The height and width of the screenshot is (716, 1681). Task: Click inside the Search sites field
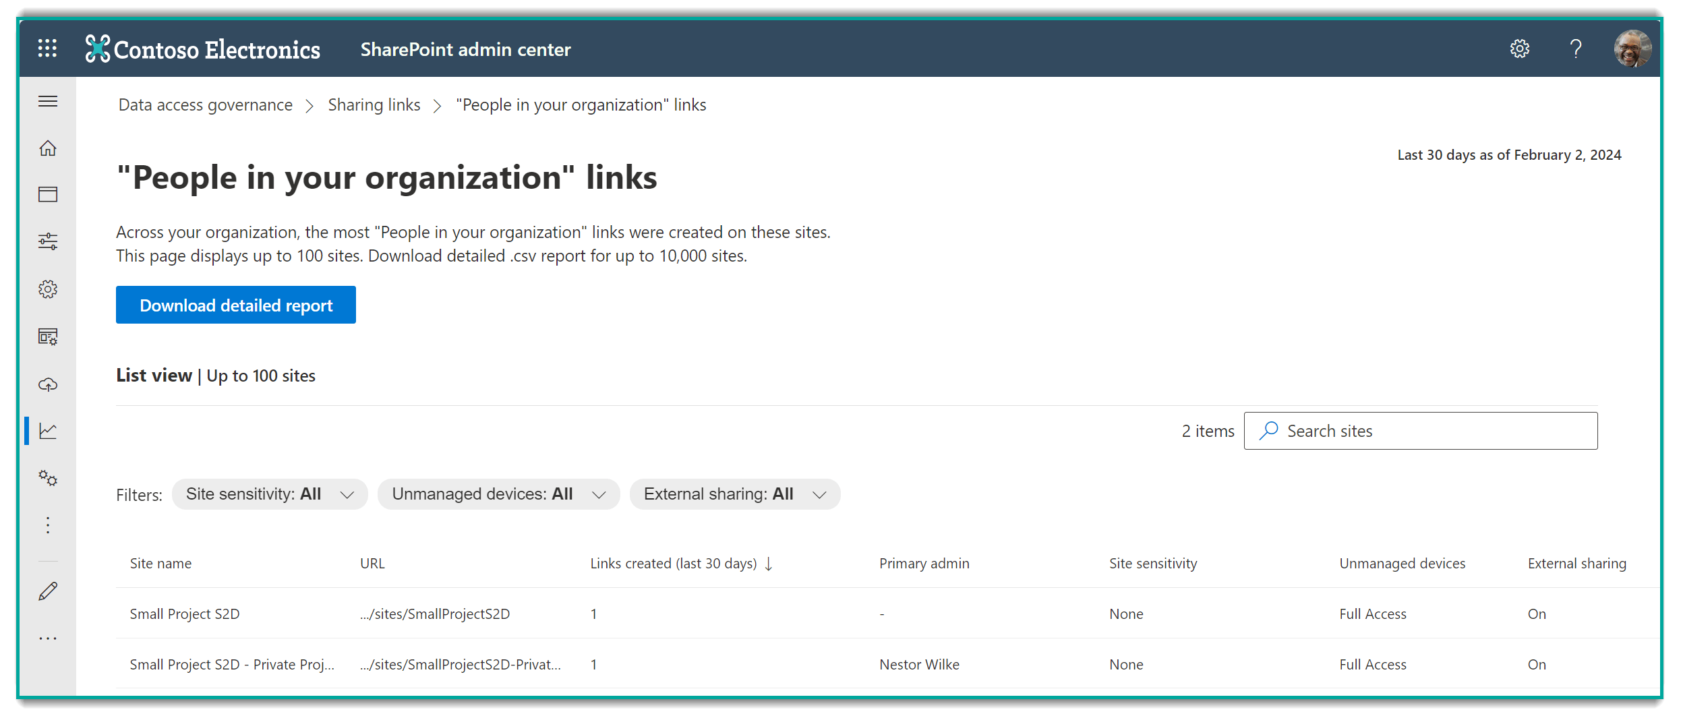point(1419,430)
